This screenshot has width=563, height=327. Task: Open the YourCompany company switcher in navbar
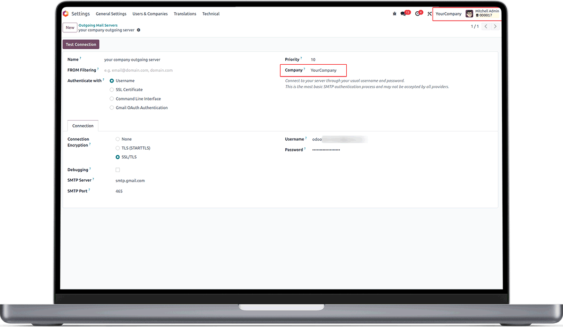449,14
